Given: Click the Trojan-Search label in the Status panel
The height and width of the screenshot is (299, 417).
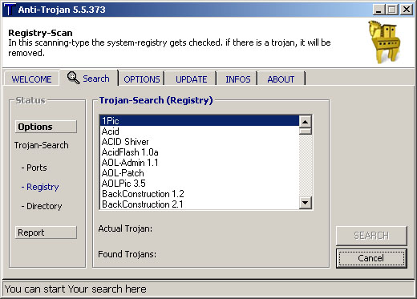Looking at the screenshot, I should (x=42, y=145).
